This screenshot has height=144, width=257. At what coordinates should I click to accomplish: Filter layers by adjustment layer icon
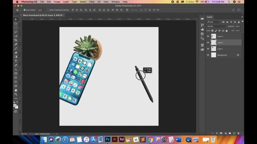pos(227,22)
